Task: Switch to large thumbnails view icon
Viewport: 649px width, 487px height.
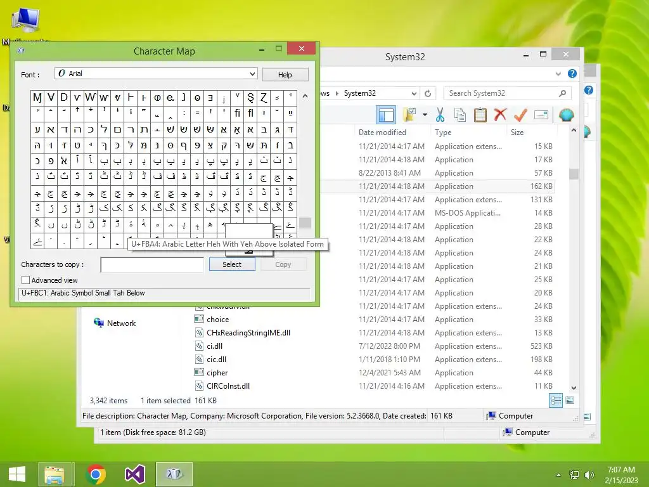Action: 570,400
